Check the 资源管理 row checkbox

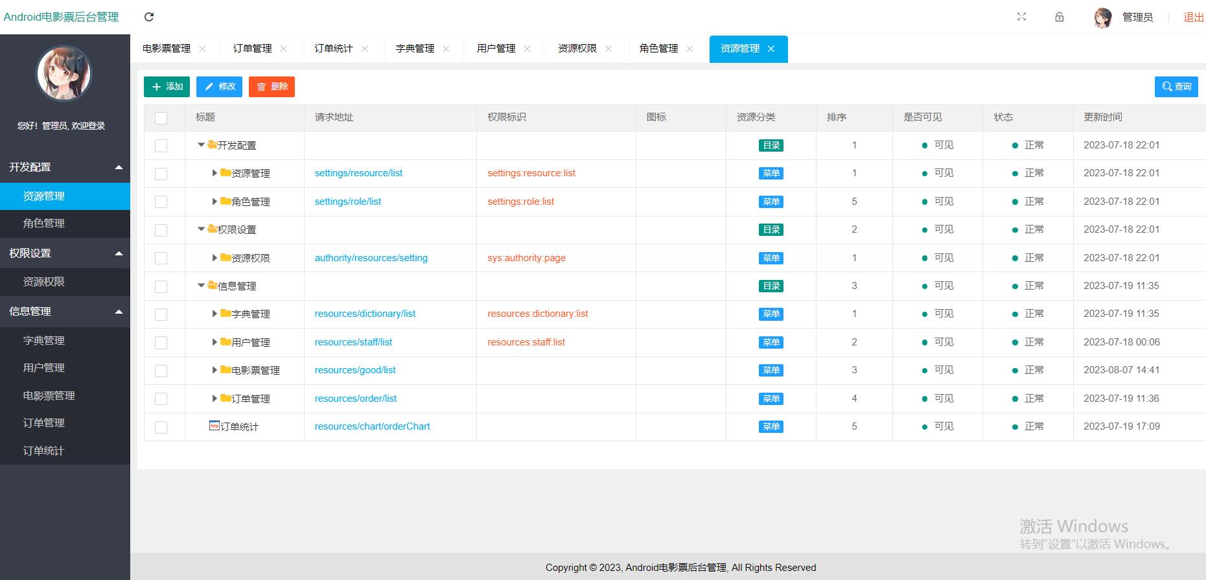(x=161, y=174)
